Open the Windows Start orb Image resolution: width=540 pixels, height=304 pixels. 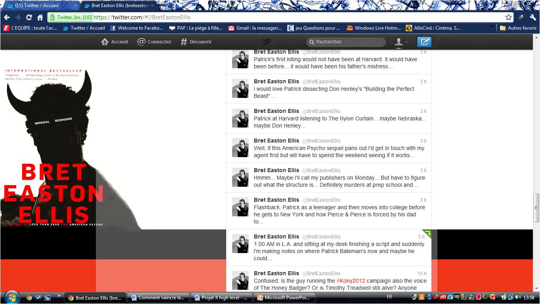click(12, 297)
